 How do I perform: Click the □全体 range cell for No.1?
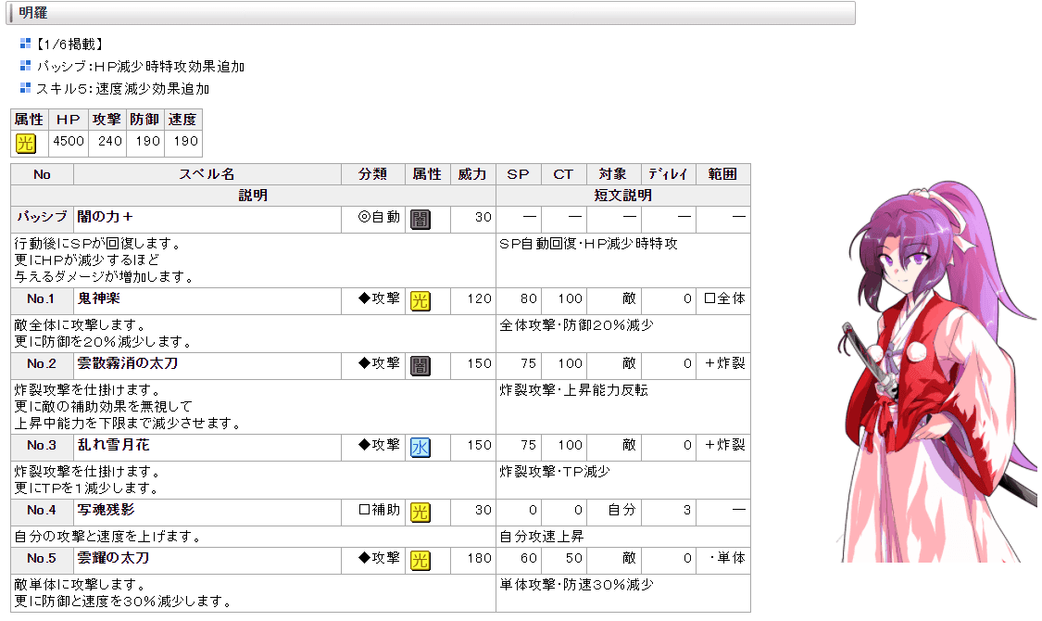[x=723, y=299]
